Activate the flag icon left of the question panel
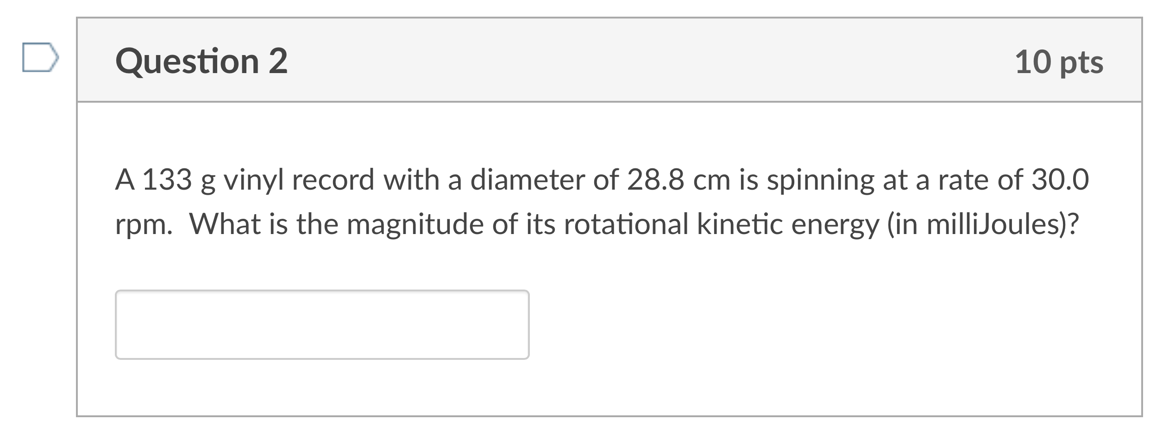The height and width of the screenshot is (432, 1169). pyautogui.click(x=39, y=57)
